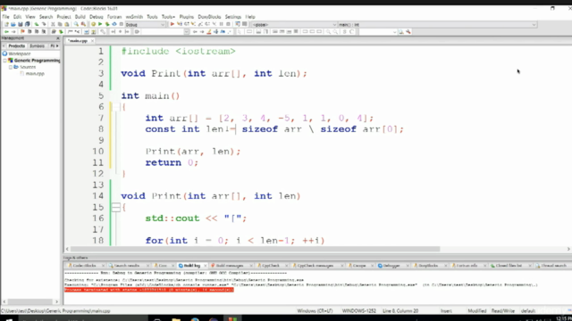Click the WINDOWS-1252 encoding in status bar

click(358, 311)
